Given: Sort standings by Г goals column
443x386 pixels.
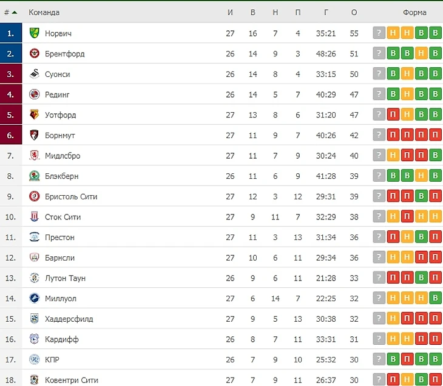Looking at the screenshot, I should [326, 12].
